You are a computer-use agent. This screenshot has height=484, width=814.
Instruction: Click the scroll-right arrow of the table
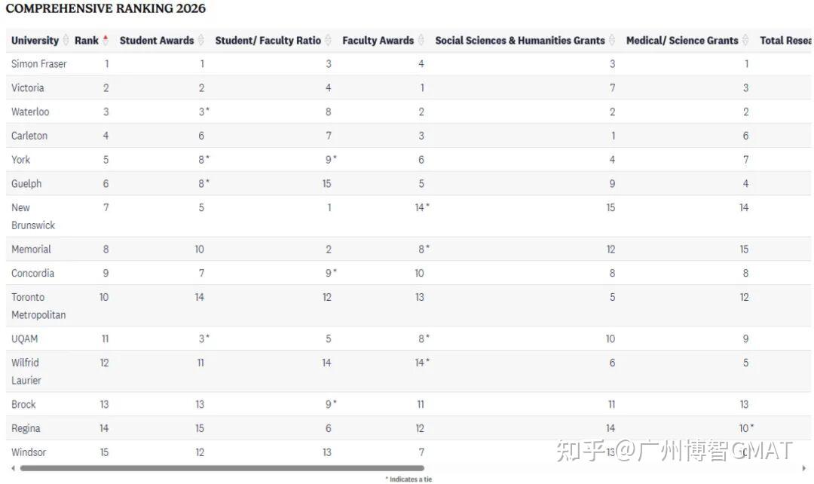(x=804, y=468)
